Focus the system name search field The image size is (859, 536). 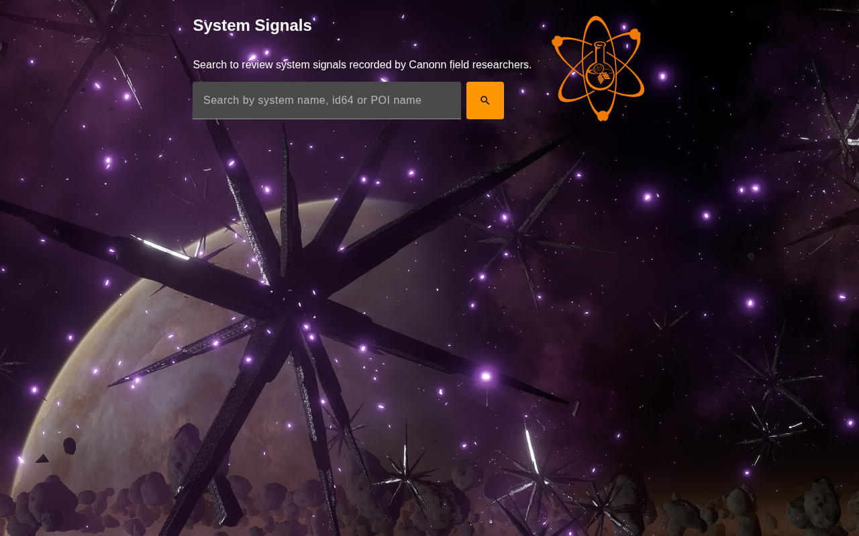tap(327, 100)
